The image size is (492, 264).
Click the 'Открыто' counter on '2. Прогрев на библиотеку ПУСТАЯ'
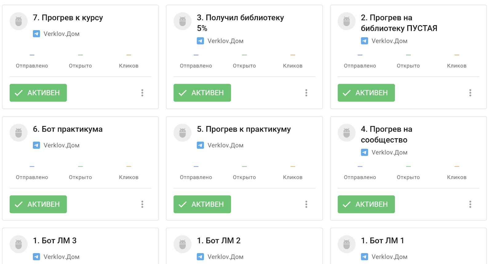pyautogui.click(x=408, y=65)
